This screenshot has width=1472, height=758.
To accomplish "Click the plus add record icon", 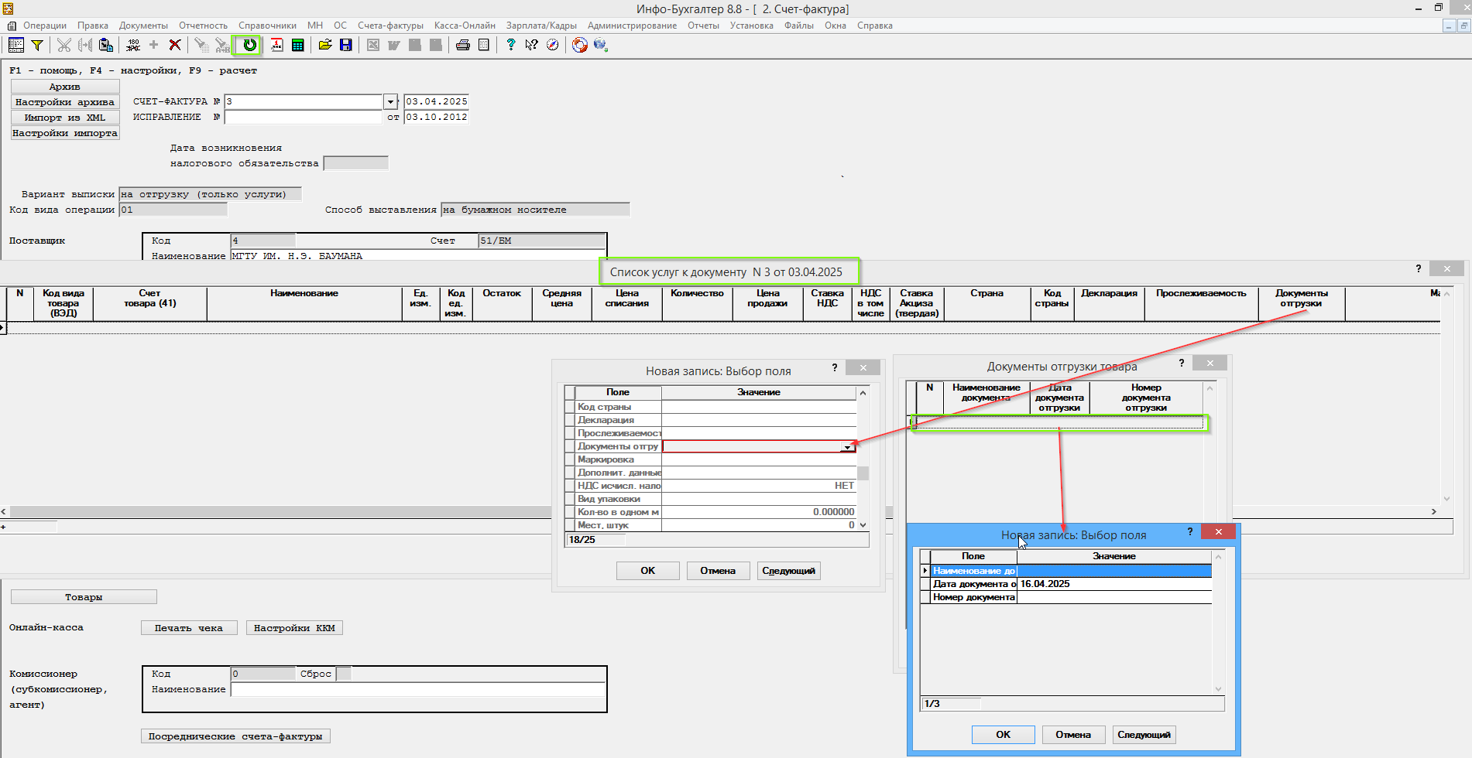I will [153, 45].
